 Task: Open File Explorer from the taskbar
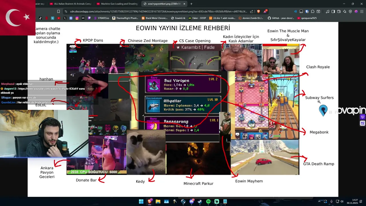[x=158, y=201]
